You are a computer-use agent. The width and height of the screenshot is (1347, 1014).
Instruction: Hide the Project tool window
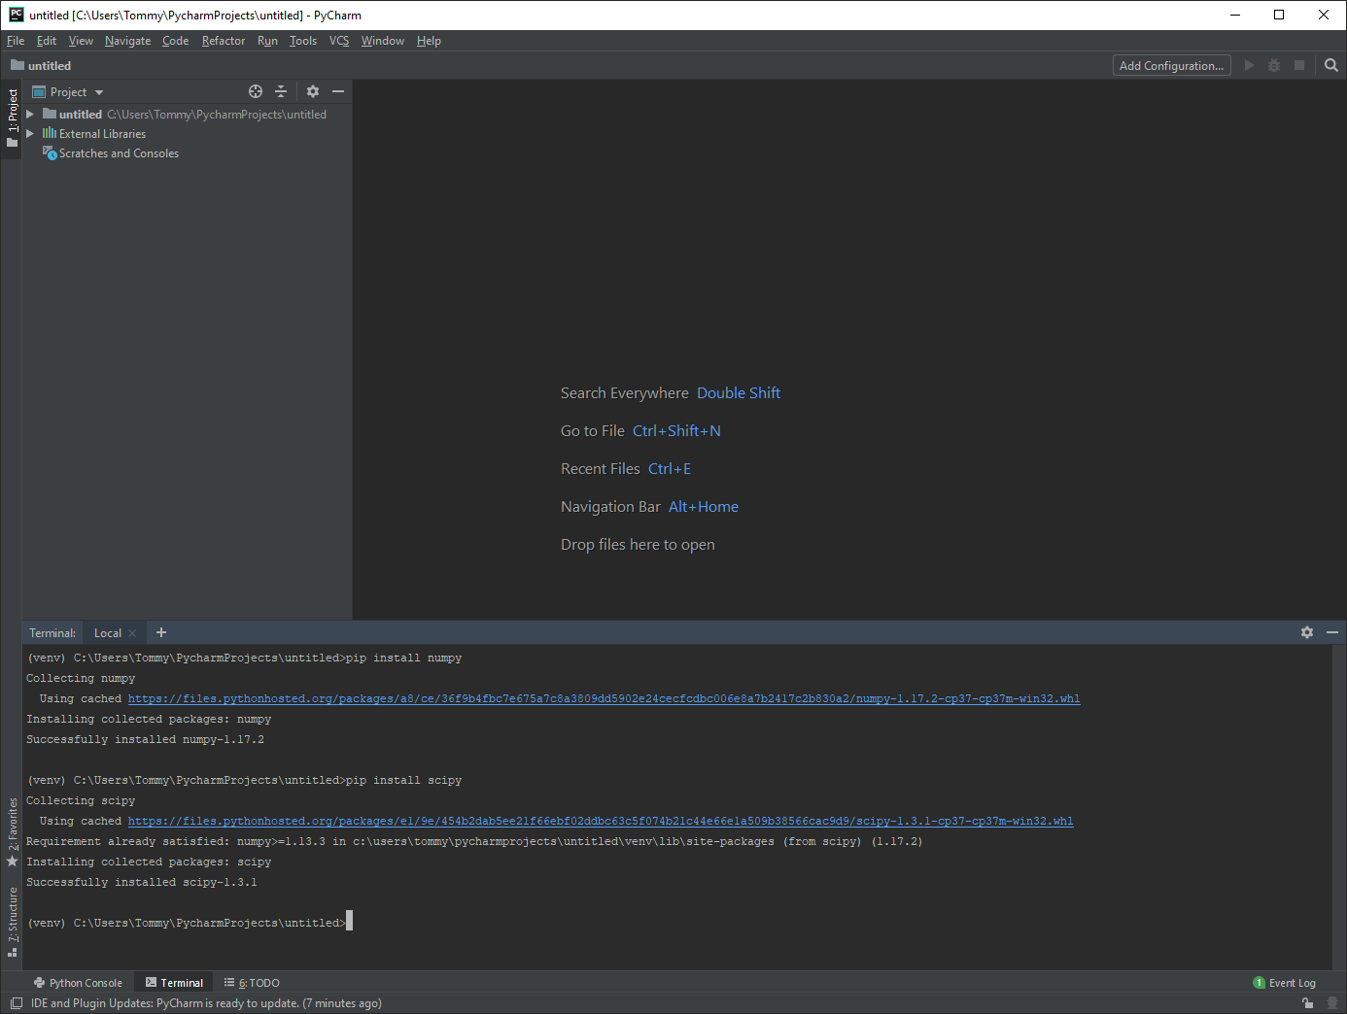coord(337,91)
